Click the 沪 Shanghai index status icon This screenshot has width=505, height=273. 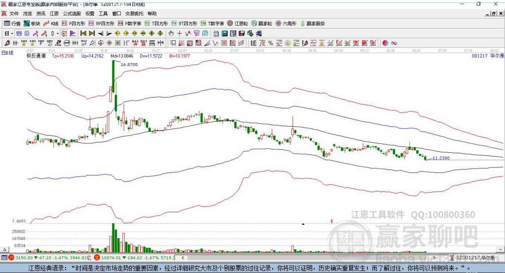pos(11,258)
